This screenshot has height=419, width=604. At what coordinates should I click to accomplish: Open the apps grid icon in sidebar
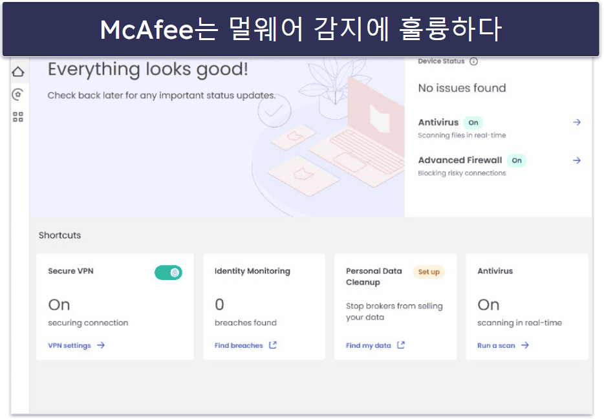[x=18, y=117]
